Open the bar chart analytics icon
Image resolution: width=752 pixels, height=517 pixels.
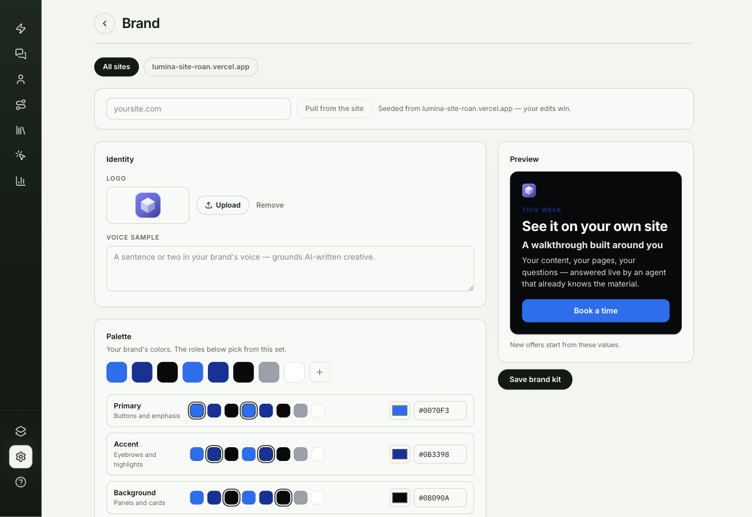click(x=21, y=181)
